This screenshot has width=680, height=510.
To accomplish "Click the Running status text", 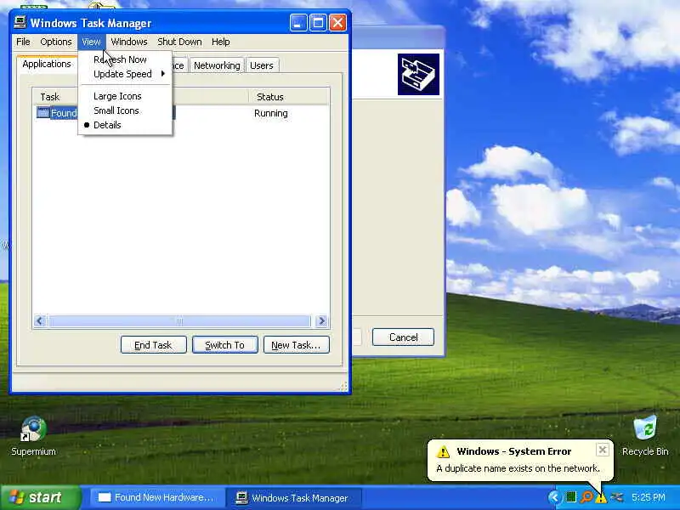I will click(x=271, y=113).
